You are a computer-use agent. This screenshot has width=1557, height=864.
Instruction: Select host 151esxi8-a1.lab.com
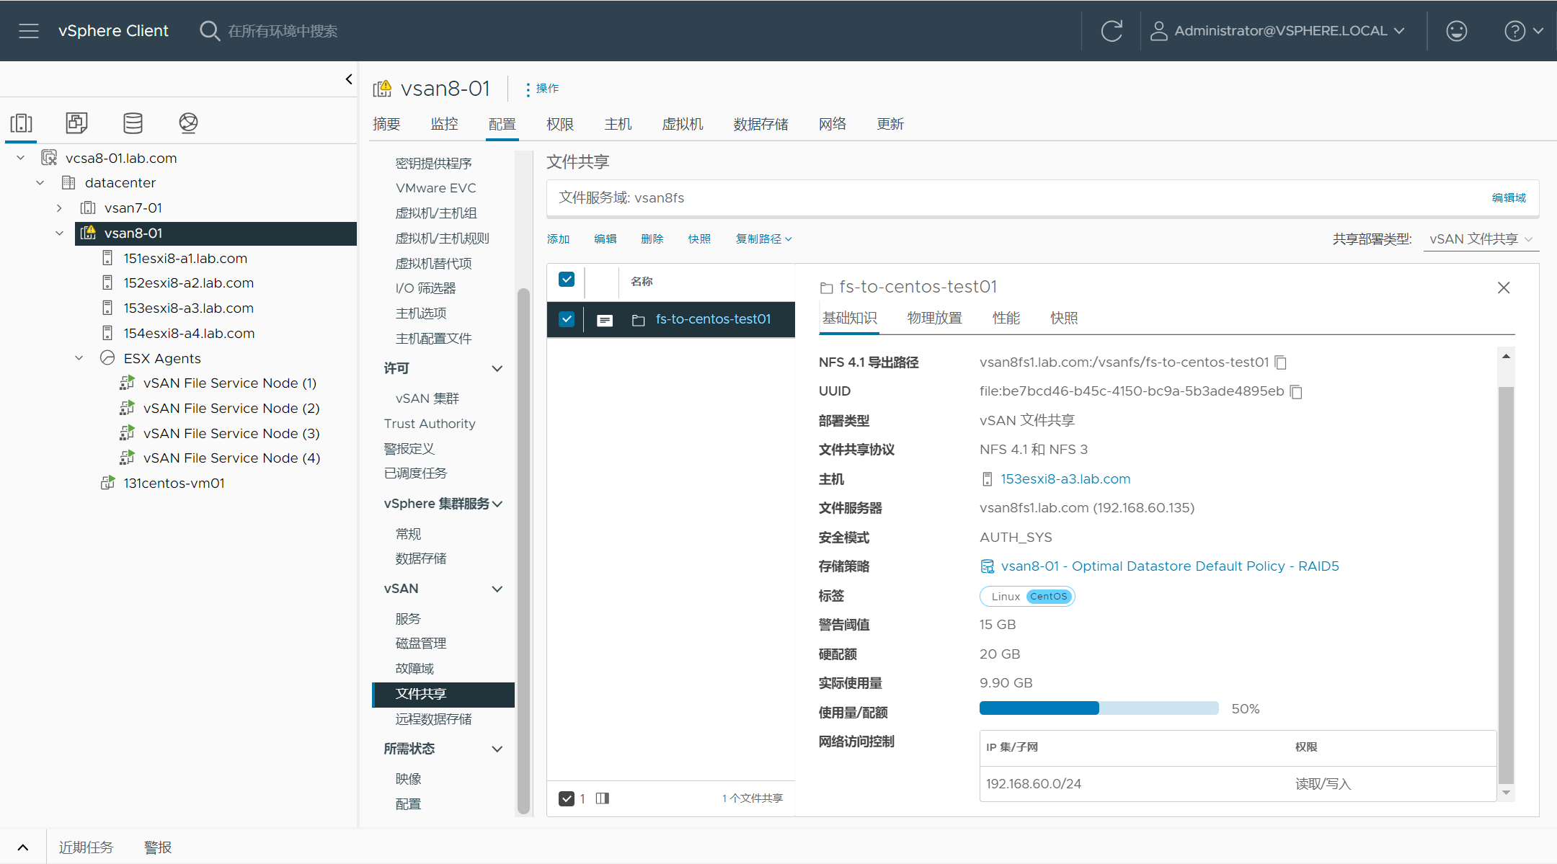[x=185, y=258]
